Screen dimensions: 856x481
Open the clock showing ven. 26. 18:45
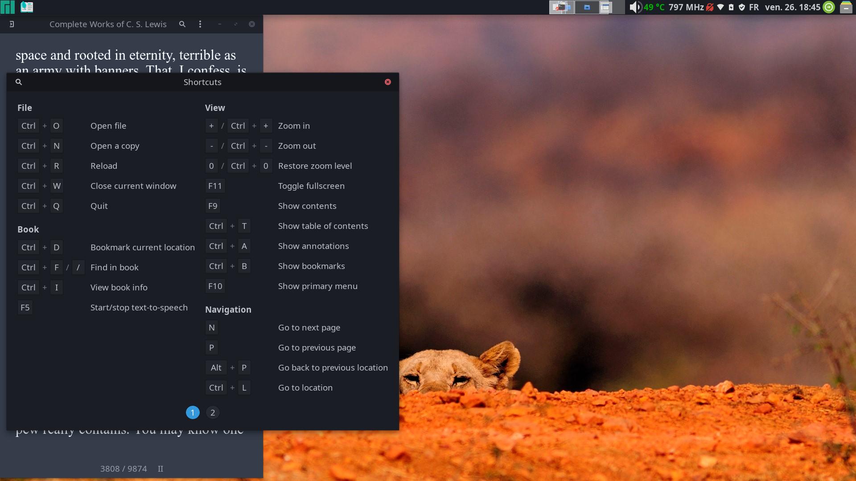click(x=793, y=7)
